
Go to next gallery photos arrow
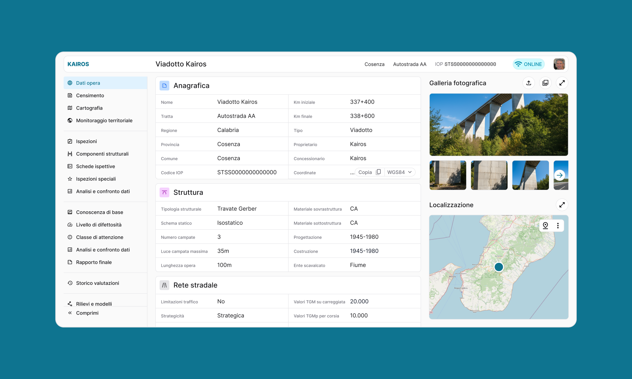(x=560, y=175)
